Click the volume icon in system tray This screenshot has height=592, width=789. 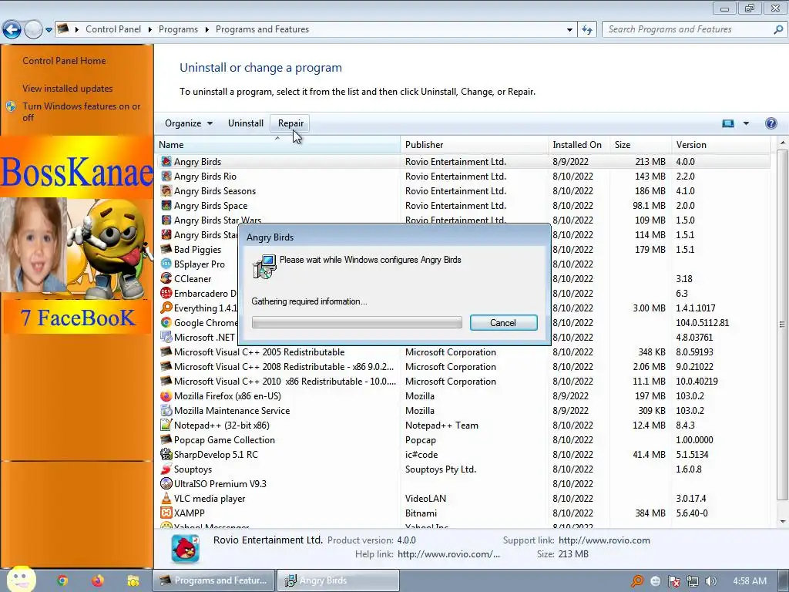[x=711, y=581]
